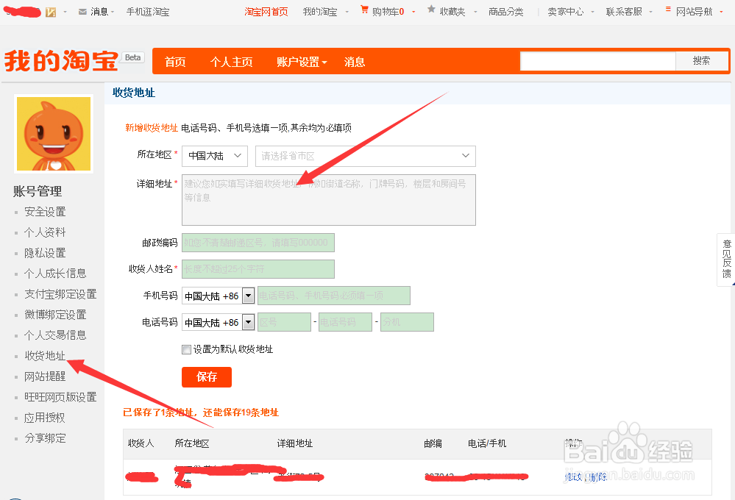Open 分享绑定 in sidebar
This screenshot has height=500, width=735.
click(45, 438)
